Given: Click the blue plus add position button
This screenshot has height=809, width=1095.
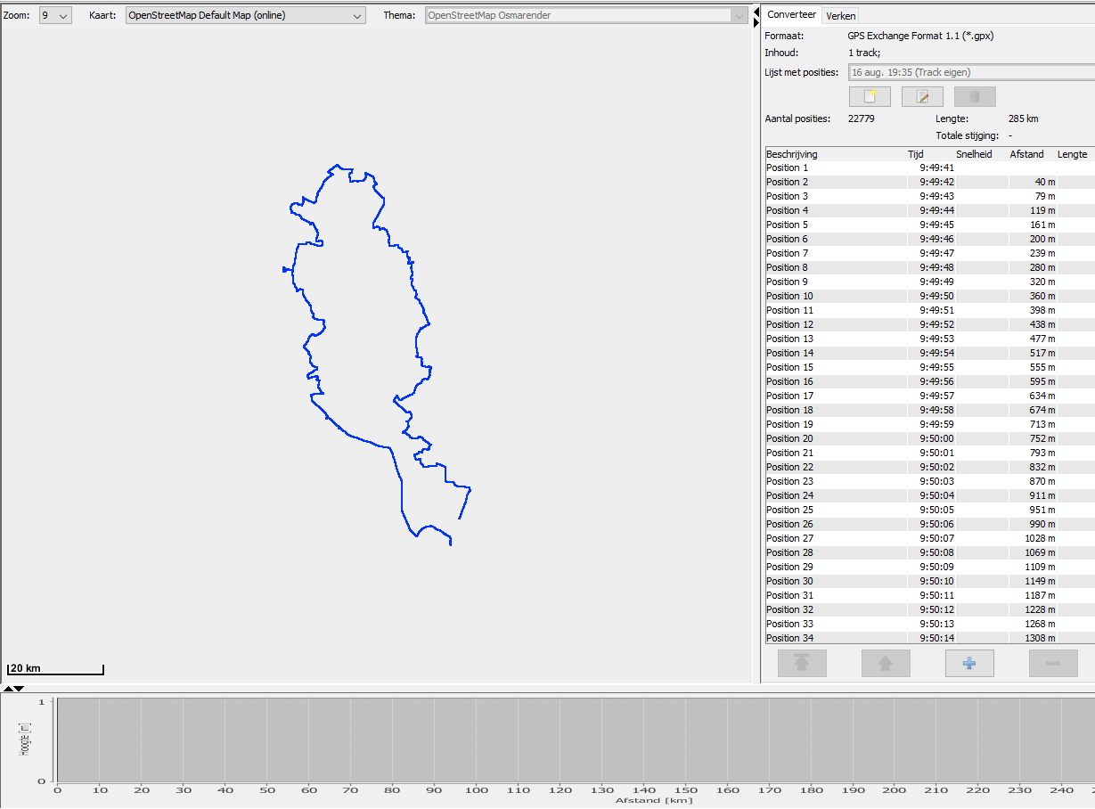Looking at the screenshot, I should click(969, 663).
